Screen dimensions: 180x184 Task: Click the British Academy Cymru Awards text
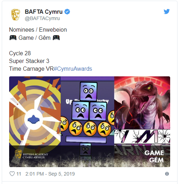36,156
